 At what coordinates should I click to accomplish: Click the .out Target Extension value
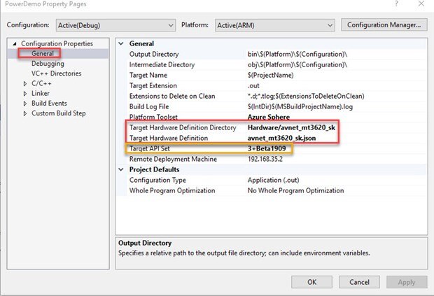(x=253, y=86)
